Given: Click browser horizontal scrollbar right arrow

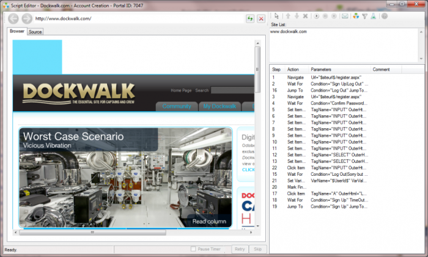Looking at the screenshot, I should [x=251, y=233].
